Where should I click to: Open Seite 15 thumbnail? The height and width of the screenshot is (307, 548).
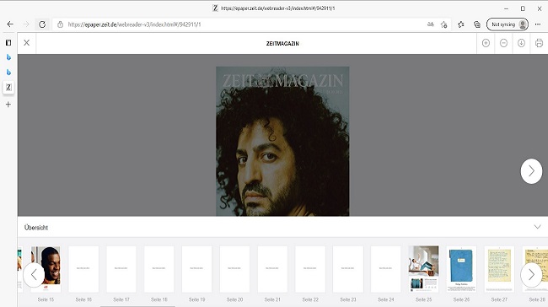pyautogui.click(x=46, y=269)
